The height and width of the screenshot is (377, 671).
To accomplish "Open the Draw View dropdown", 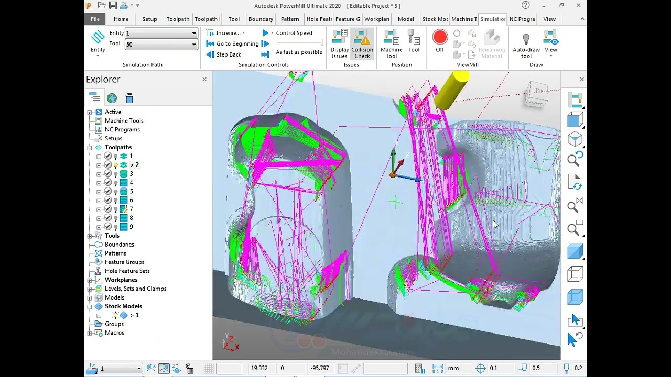I will coord(551,44).
